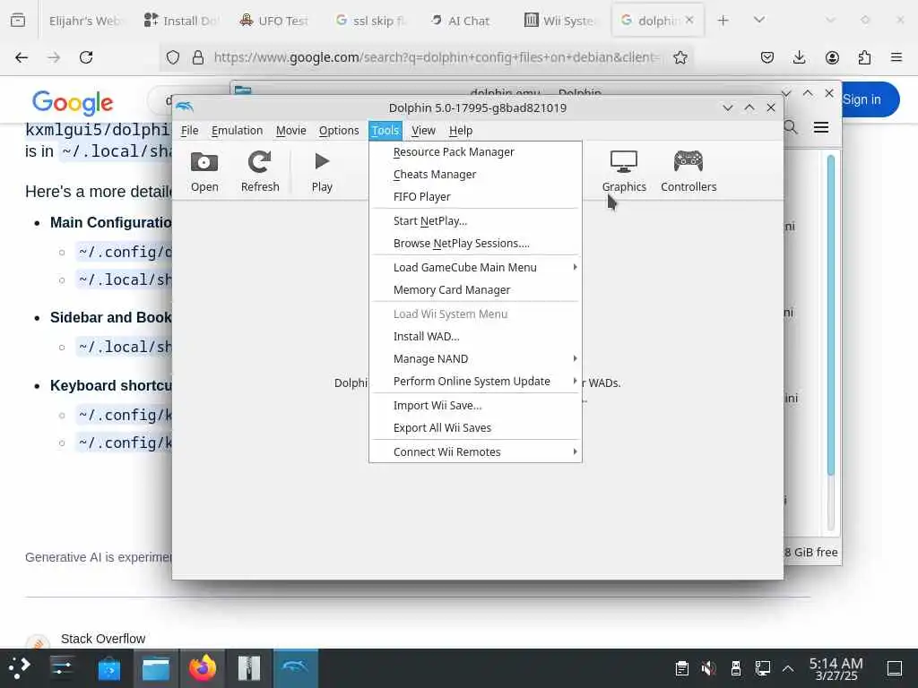Select Resource Pack Manager

(x=475, y=152)
